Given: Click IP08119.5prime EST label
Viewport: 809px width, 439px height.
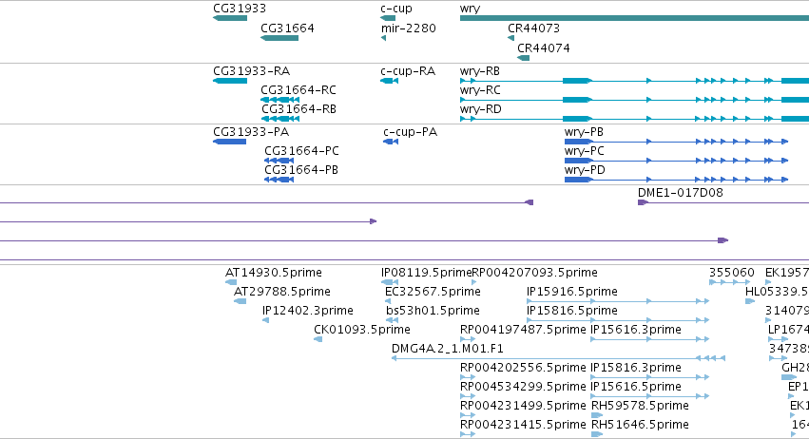Looking at the screenshot, I should click(x=426, y=273).
